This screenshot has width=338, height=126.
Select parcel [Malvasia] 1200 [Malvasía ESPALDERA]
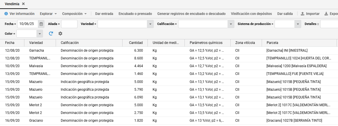point(299,66)
